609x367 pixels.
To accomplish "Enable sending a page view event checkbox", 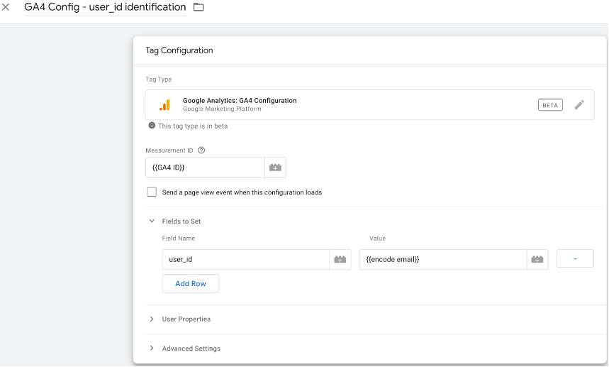I will click(152, 192).
